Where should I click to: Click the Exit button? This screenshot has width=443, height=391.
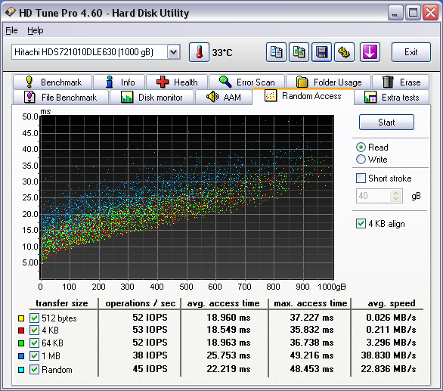[411, 52]
